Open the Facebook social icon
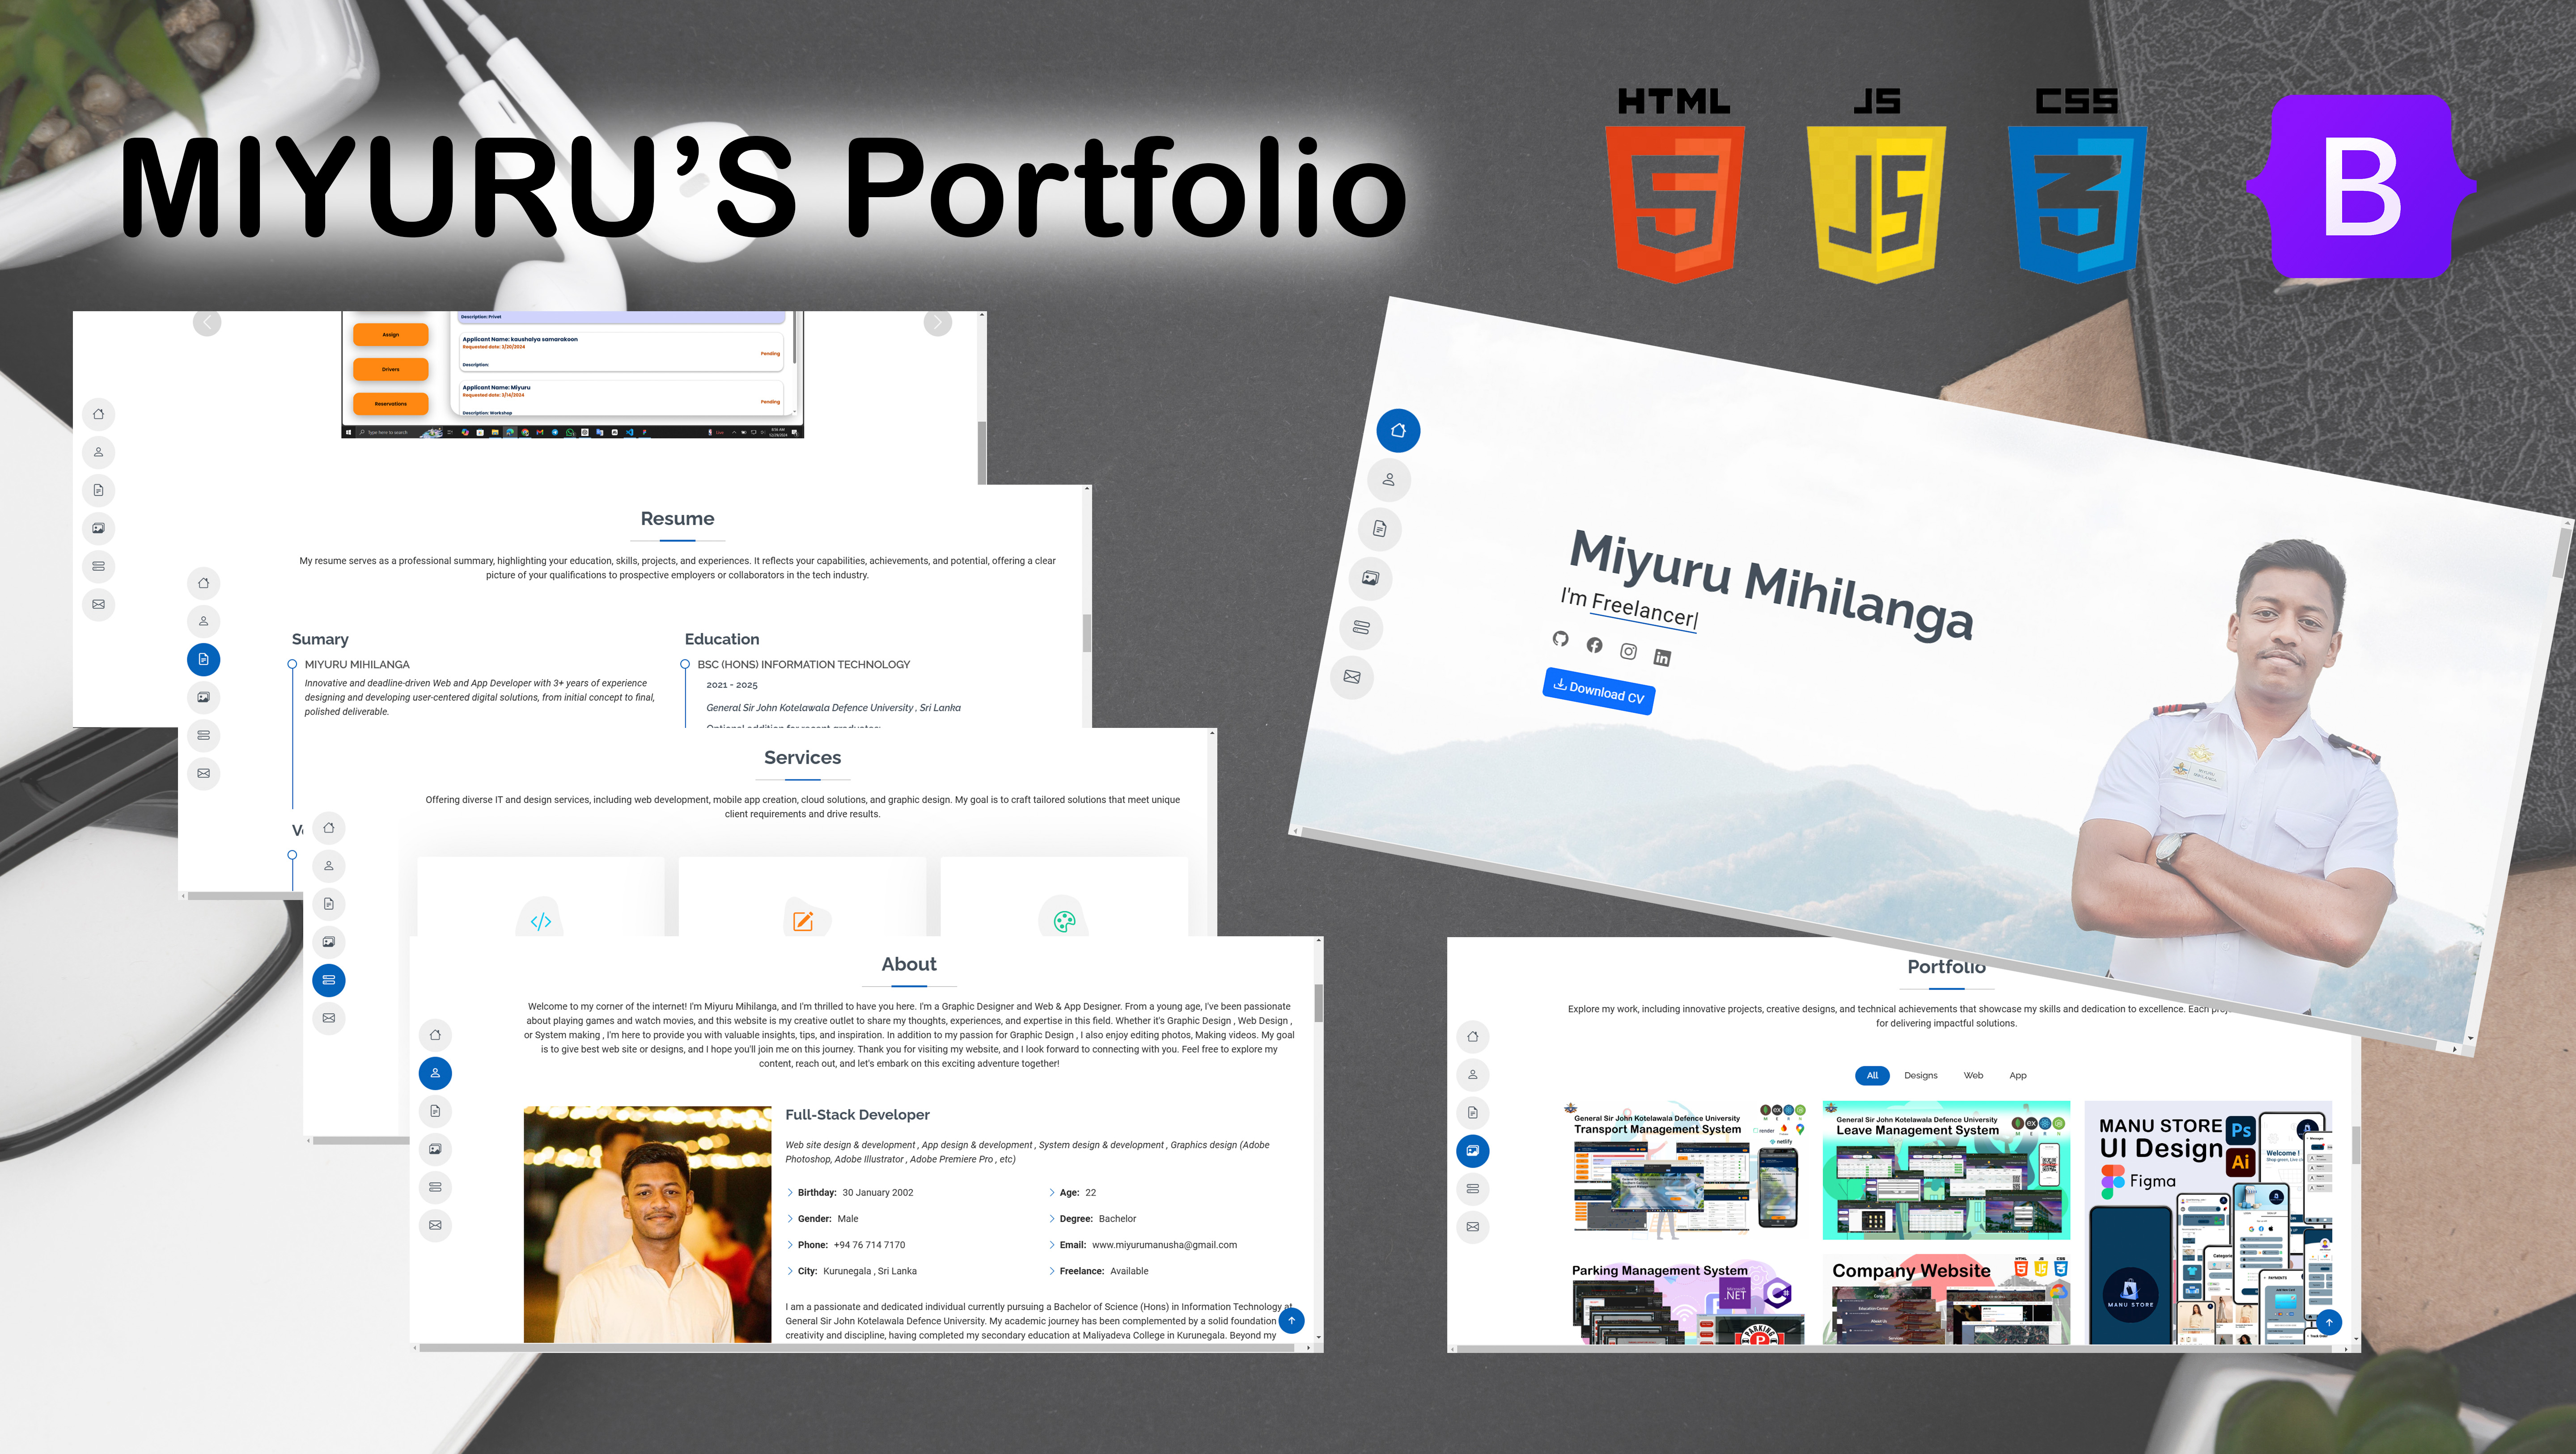Viewport: 2576px width, 1454px height. [x=1594, y=645]
